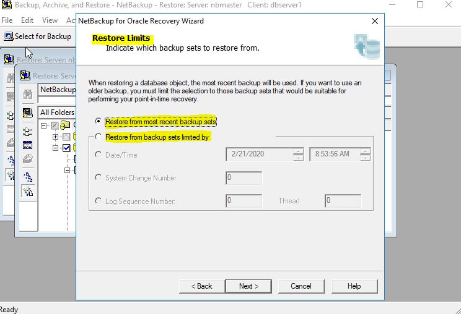Screen dimensions: 461x314
Task: Click the greyed stacked-disks icon in the Restore sidebar
Action: point(28,159)
